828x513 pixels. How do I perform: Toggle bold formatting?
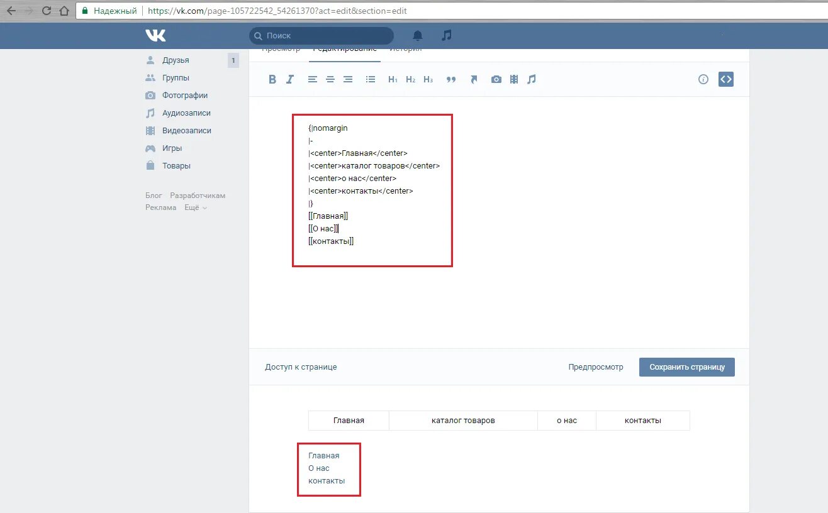272,79
